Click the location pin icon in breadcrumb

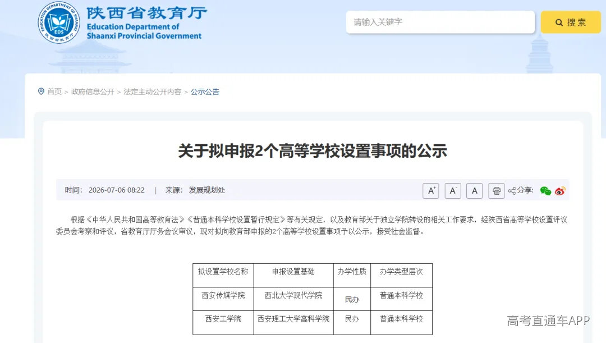[x=41, y=92]
